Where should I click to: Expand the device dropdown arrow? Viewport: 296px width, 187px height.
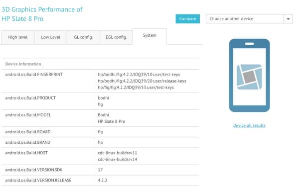[288, 18]
